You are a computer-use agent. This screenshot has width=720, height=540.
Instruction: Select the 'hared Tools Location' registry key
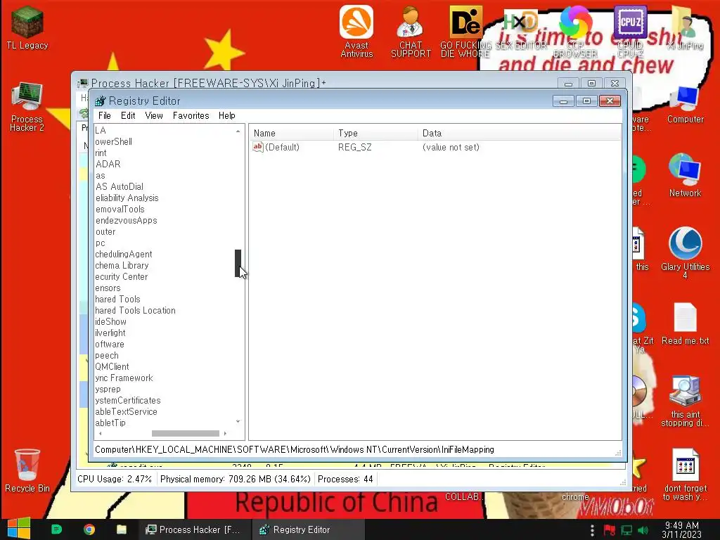pyautogui.click(x=135, y=310)
